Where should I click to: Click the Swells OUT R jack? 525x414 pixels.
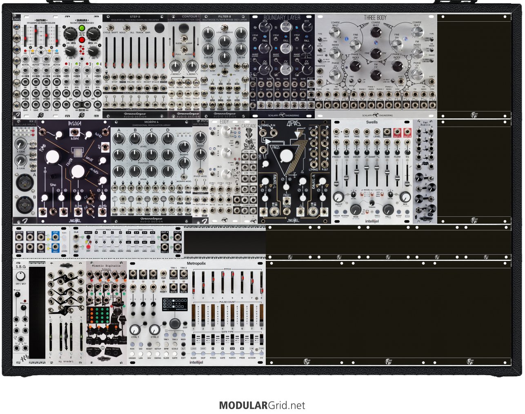tap(407, 131)
